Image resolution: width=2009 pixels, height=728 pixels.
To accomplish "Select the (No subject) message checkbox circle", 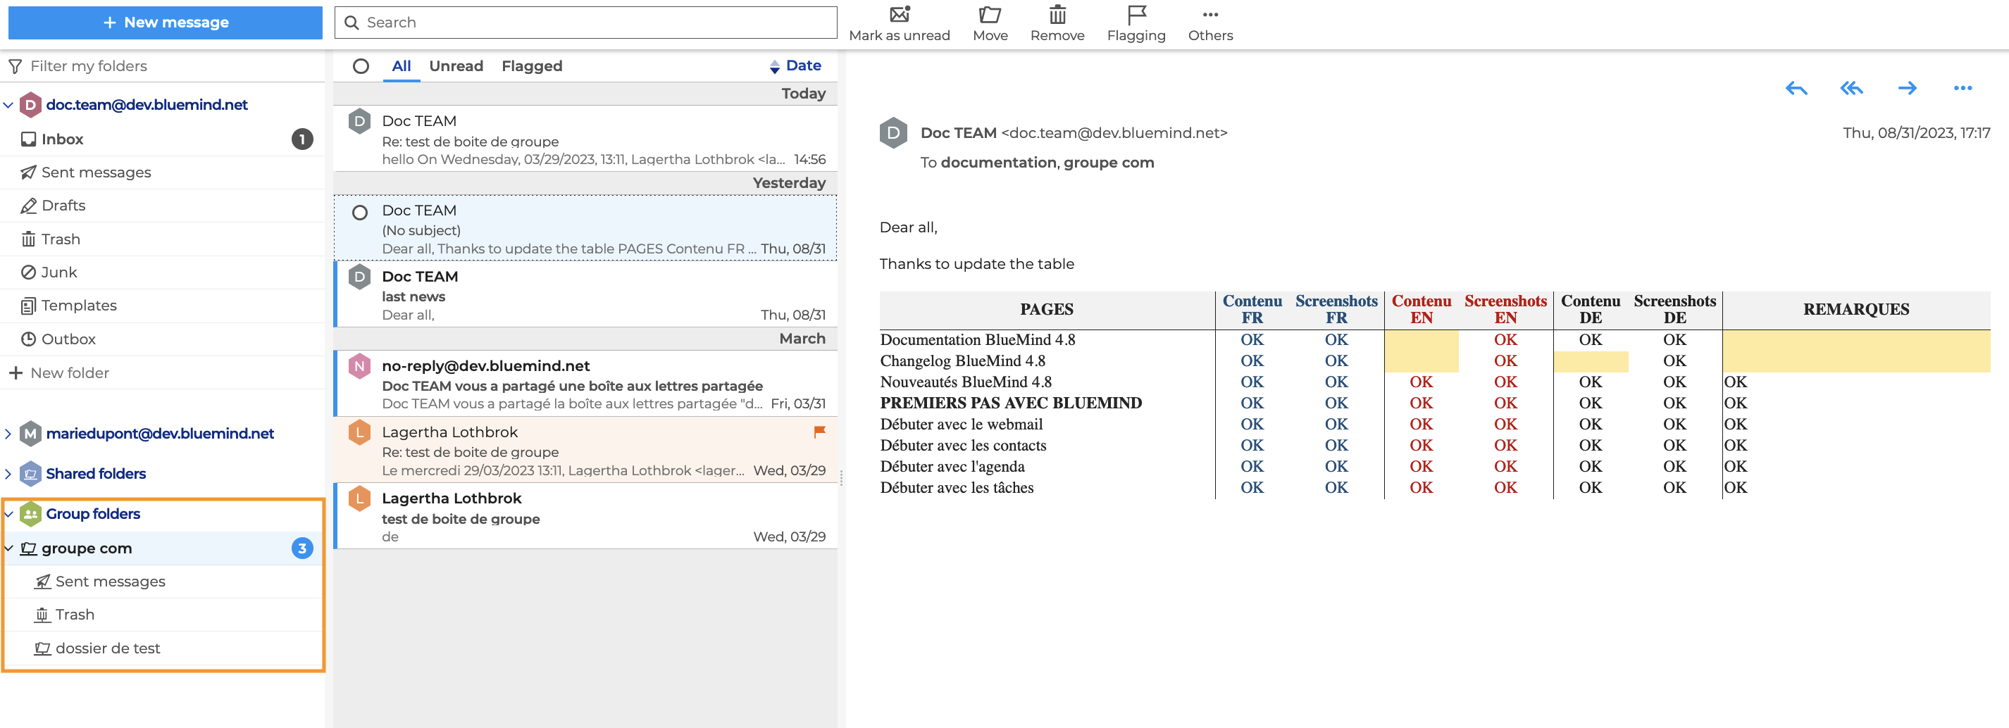I will (359, 212).
